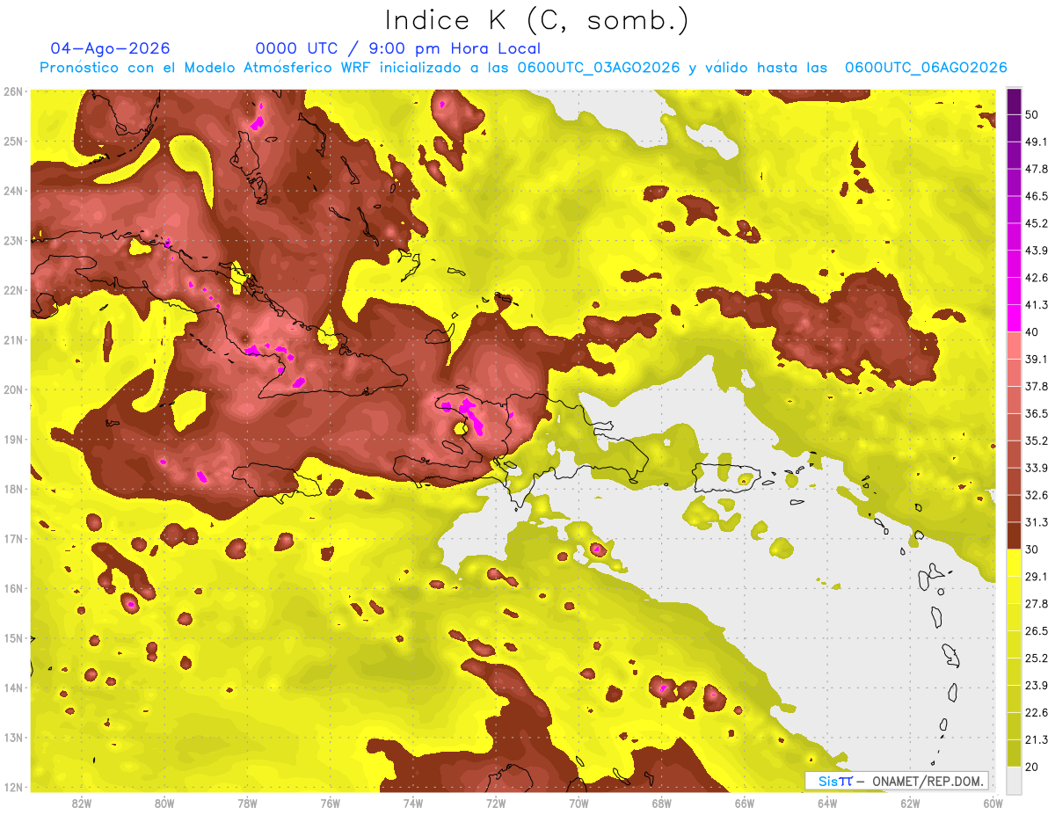Click the latitude axis label "20N"
The height and width of the screenshot is (815, 1055).
(x=13, y=389)
